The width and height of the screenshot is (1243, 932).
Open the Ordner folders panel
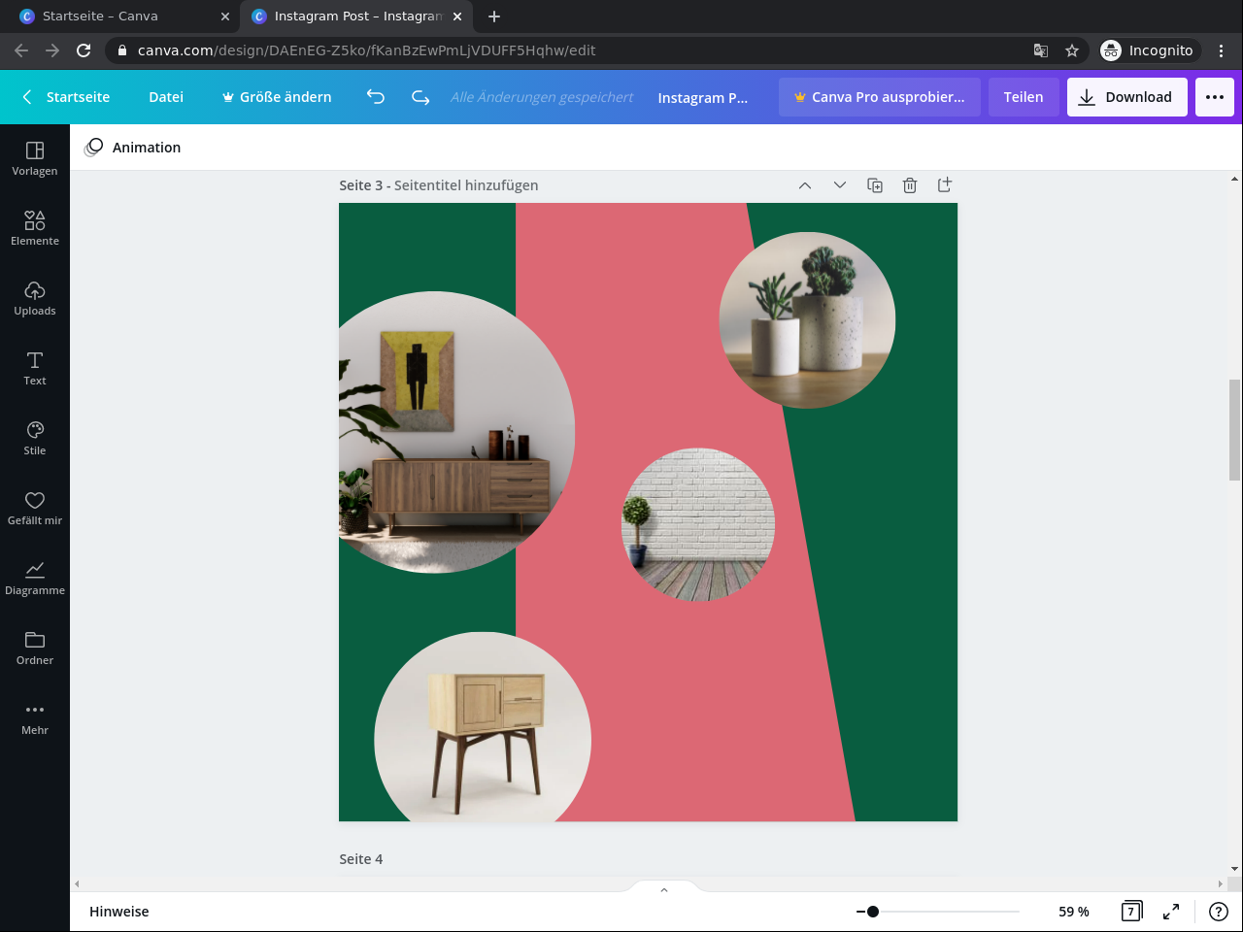pos(35,649)
